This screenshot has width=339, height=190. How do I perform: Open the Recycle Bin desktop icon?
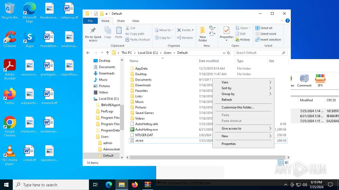pos(10,11)
